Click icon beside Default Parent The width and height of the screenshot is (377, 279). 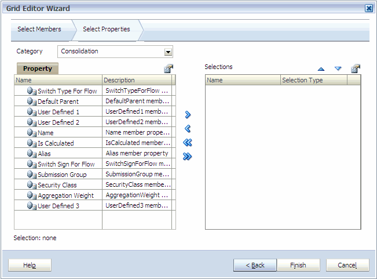[31, 102]
